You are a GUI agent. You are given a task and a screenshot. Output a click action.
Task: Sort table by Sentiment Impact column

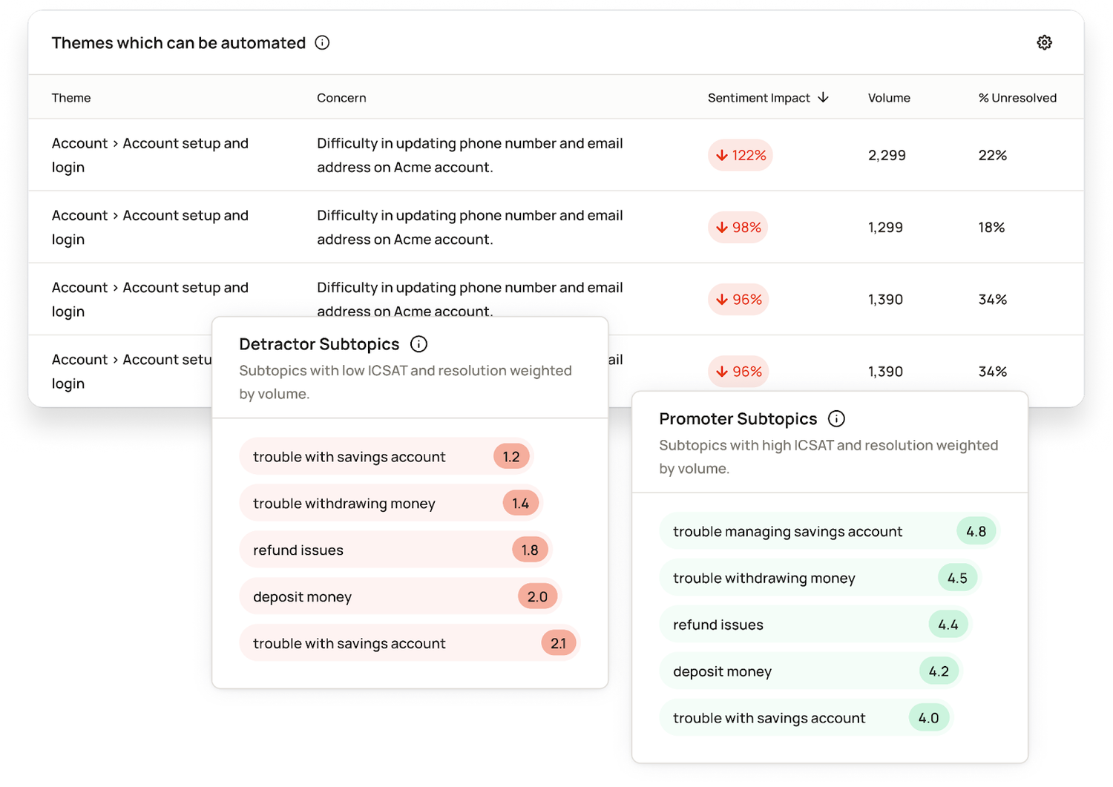758,98
